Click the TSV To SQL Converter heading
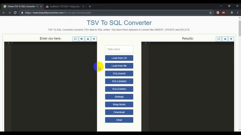 pyautogui.click(x=119, y=23)
